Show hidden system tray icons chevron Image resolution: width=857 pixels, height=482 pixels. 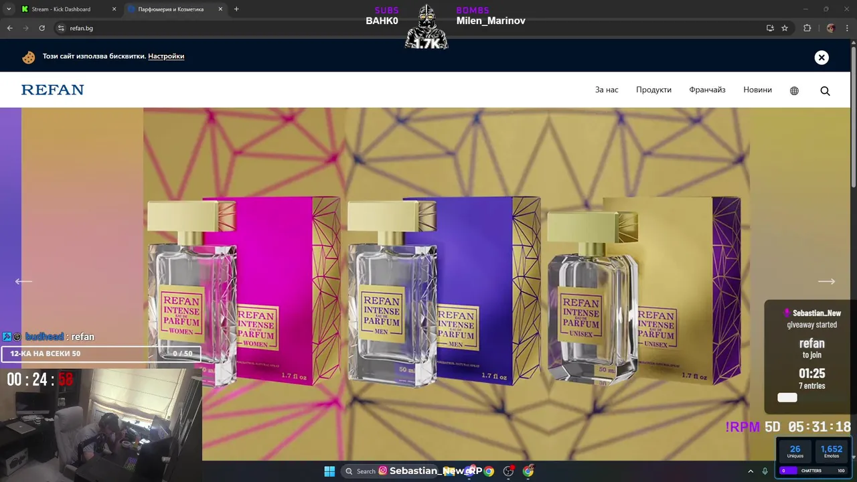pos(750,471)
